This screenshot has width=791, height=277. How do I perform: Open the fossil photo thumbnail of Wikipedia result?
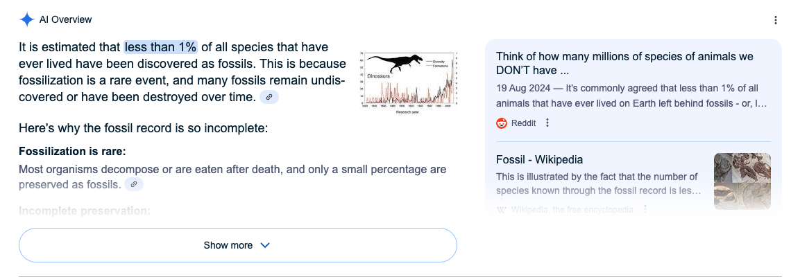coord(742,181)
